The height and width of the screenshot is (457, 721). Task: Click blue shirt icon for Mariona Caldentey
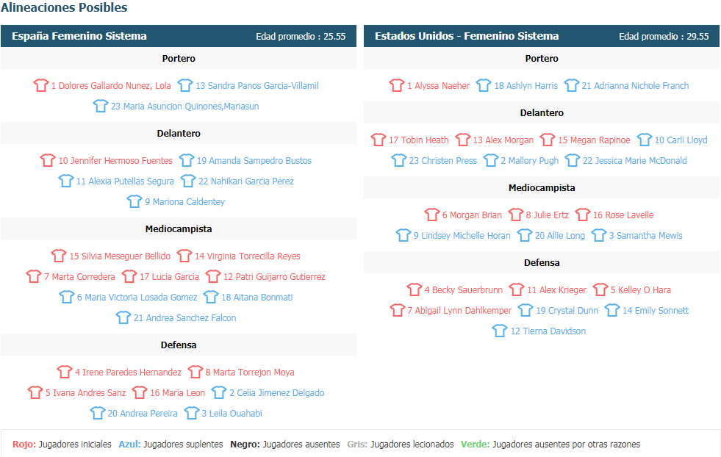click(134, 201)
